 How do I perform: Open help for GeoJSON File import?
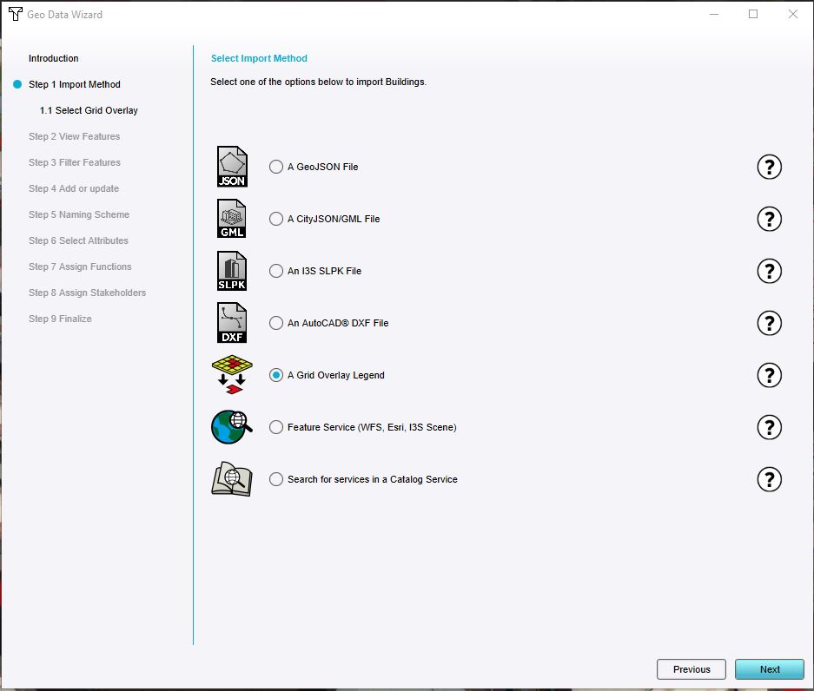click(769, 167)
